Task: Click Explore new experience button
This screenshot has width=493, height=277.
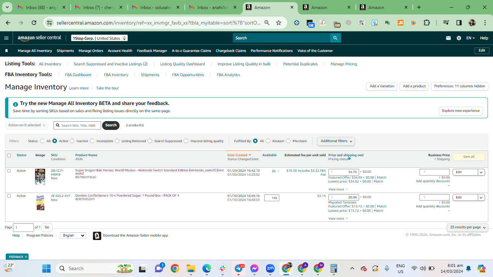Action: [x=461, y=111]
